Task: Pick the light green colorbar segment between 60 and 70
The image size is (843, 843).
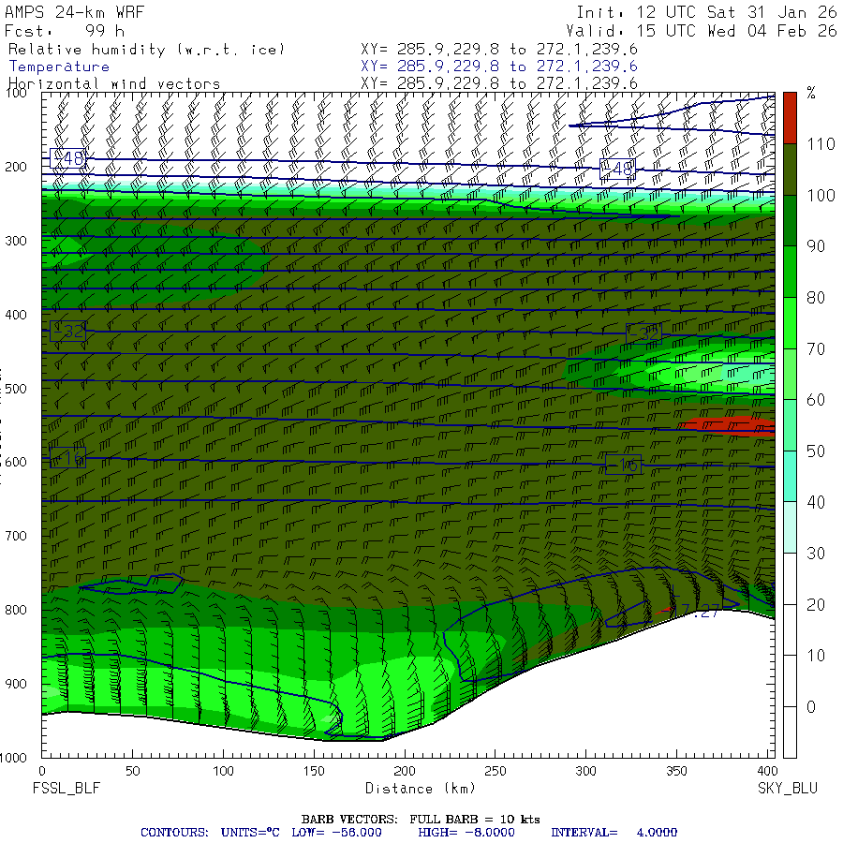Action: pos(790,374)
